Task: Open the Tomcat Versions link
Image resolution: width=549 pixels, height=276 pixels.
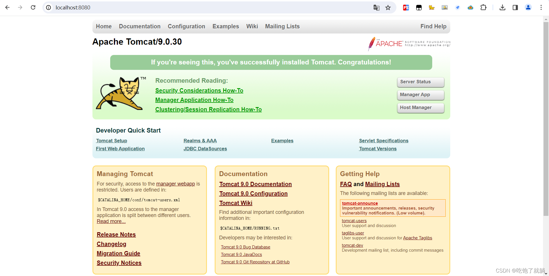Action: click(378, 149)
